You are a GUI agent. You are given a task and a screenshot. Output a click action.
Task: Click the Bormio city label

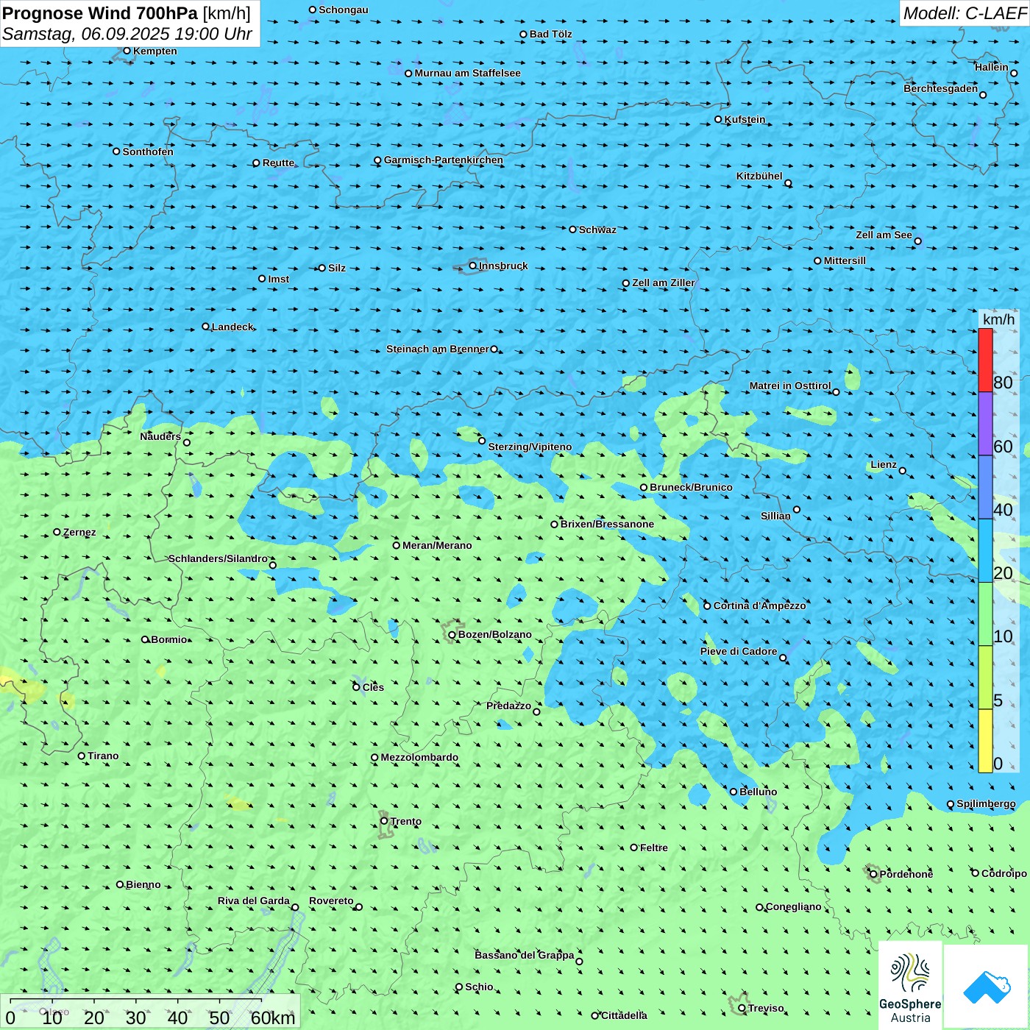click(169, 639)
